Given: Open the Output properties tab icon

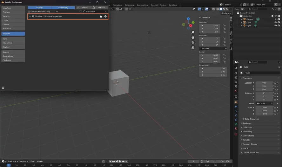Looking at the screenshot, I should pos(236,78).
